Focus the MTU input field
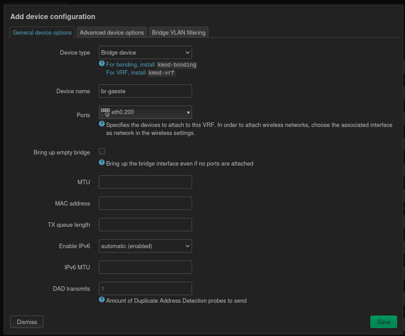Image resolution: width=405 pixels, height=336 pixels. (145, 182)
